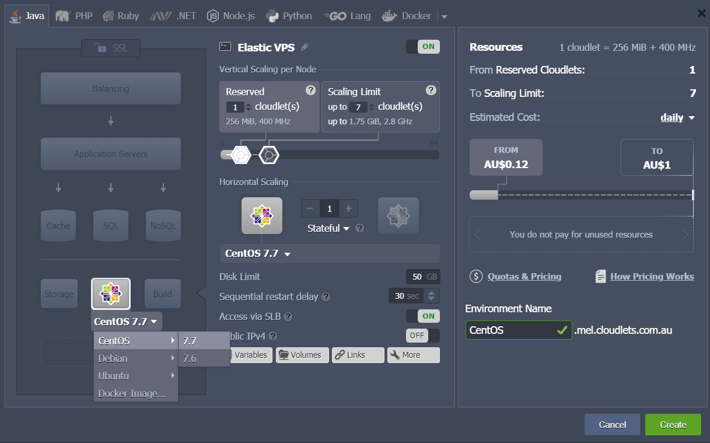Show help for Access via SLB
Screen dimensions: 710x443
click(288, 316)
